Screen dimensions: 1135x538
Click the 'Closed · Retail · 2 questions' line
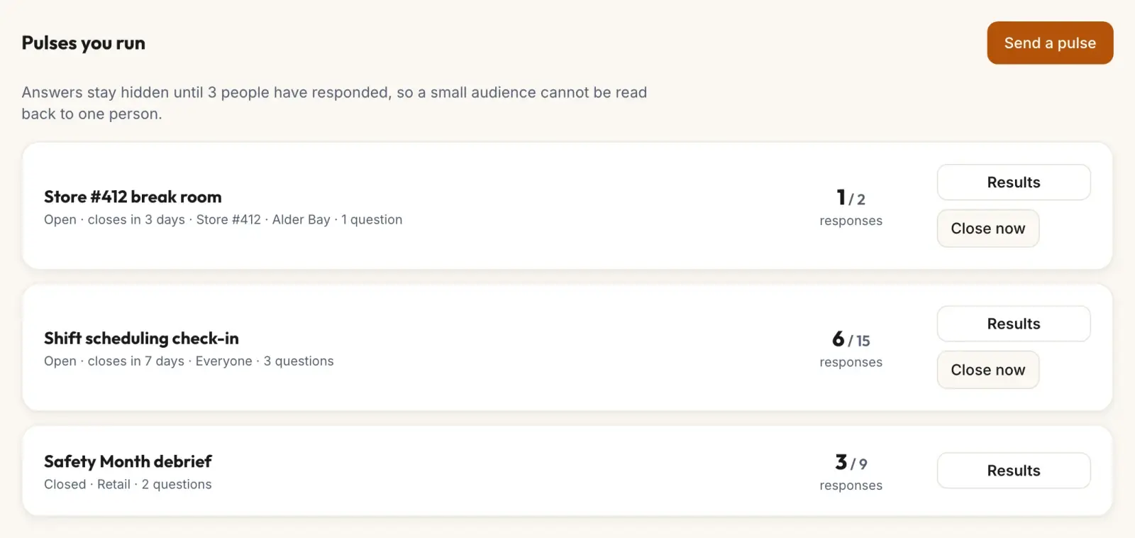click(128, 485)
